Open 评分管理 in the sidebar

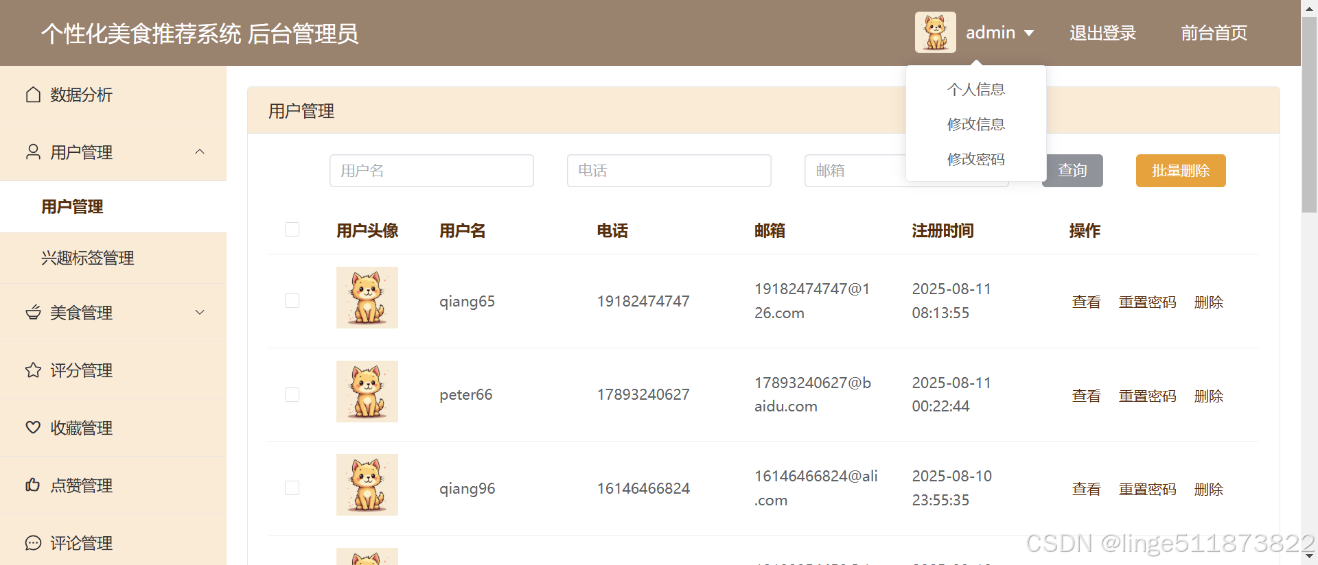[x=113, y=370]
